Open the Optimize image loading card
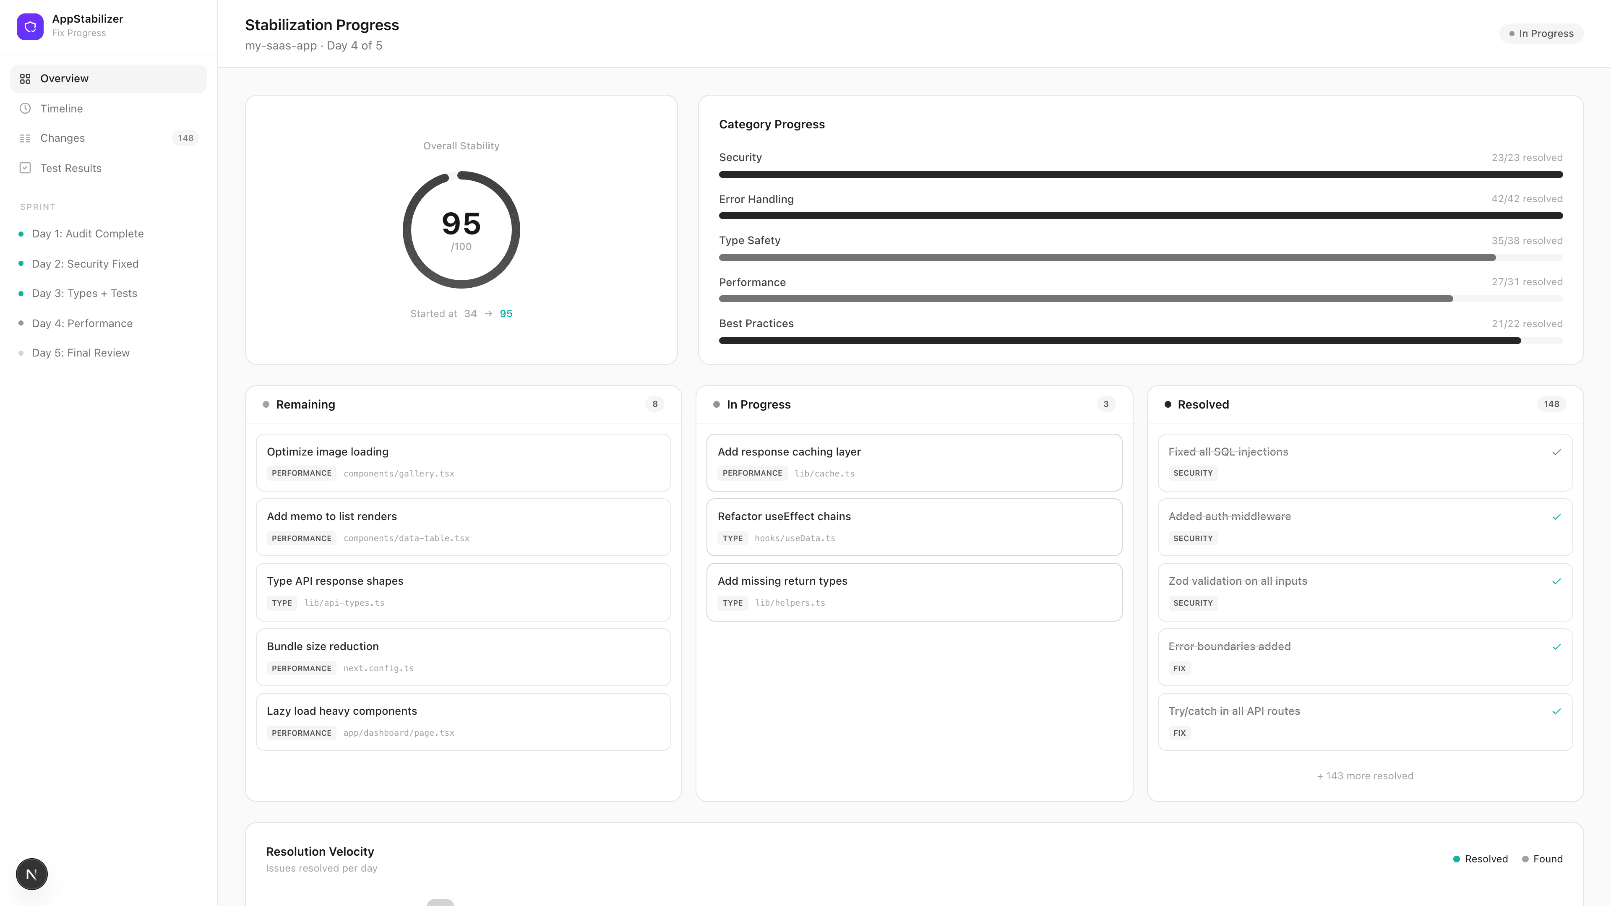1611x906 pixels. (464, 463)
